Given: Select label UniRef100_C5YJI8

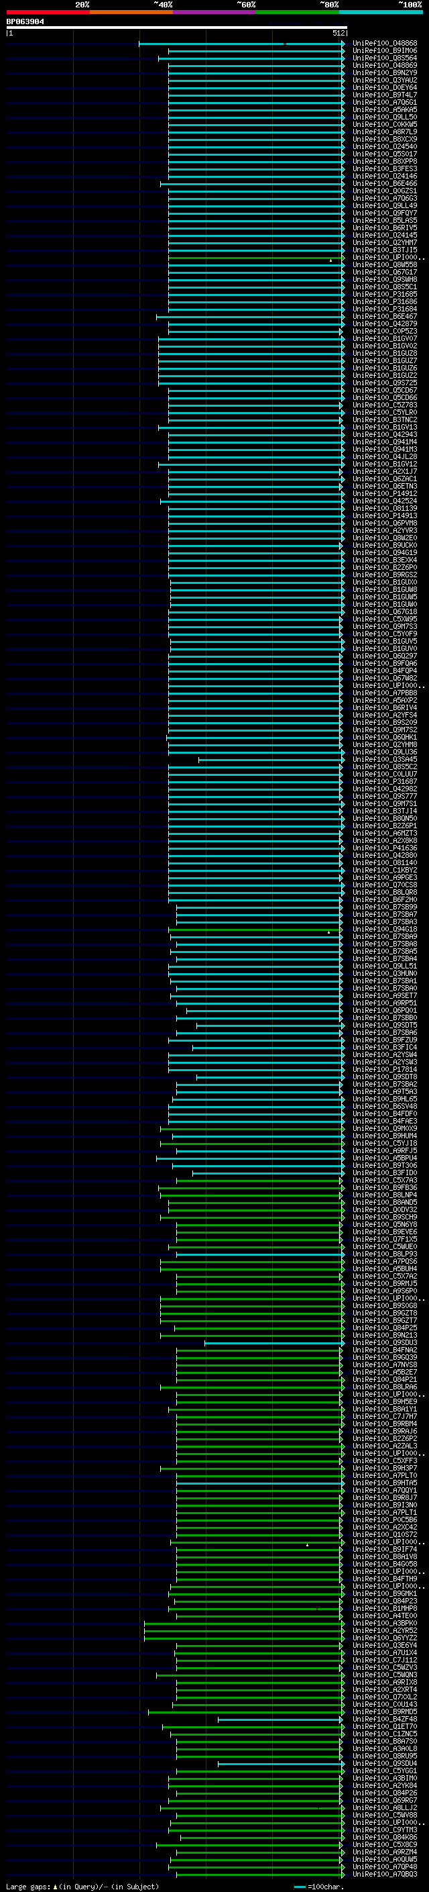Looking at the screenshot, I should pyautogui.click(x=384, y=1143).
